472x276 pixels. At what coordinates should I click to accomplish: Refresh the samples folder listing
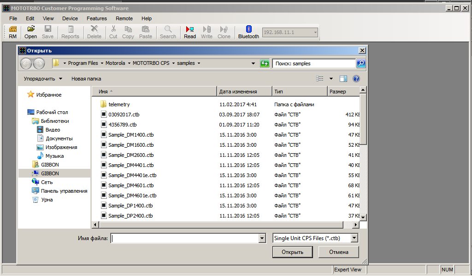click(265, 63)
